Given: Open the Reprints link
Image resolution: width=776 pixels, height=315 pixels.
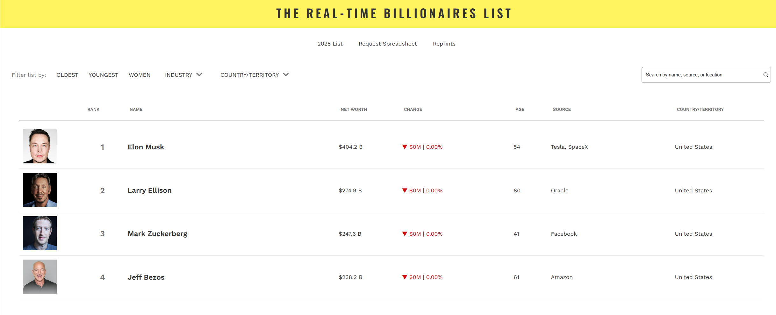Looking at the screenshot, I should (x=444, y=44).
